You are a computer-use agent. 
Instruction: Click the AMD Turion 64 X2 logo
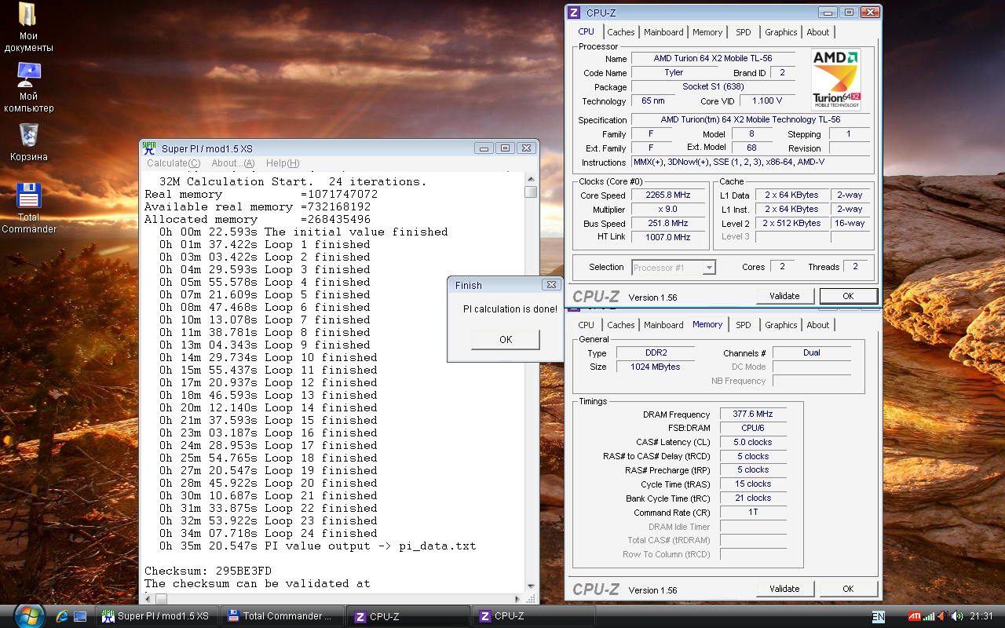point(836,79)
